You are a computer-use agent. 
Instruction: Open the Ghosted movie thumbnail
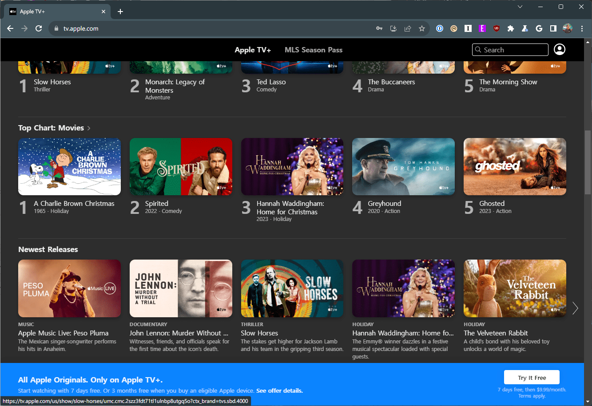coord(515,167)
